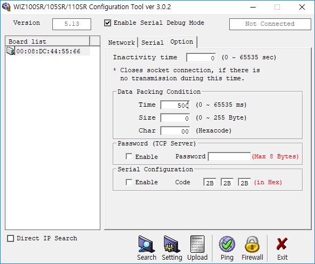Click the "(0 ~ 65535 ms)" hint text

pyautogui.click(x=221, y=105)
